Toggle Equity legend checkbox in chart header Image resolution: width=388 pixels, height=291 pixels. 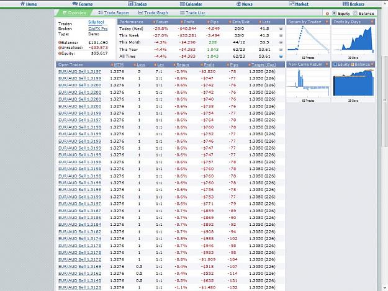tap(335, 65)
